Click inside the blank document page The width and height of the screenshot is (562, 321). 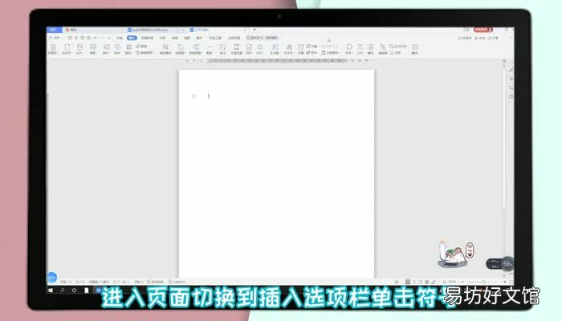pos(276,174)
